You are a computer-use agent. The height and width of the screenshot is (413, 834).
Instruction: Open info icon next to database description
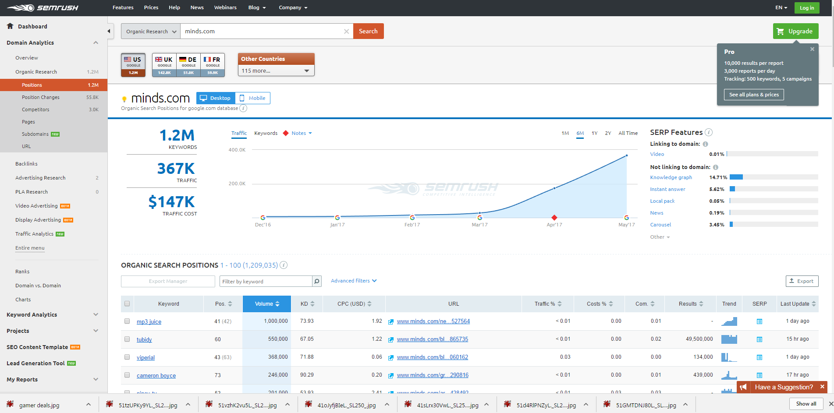coord(243,108)
